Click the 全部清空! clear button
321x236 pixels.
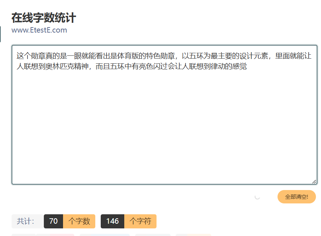coord(296,197)
